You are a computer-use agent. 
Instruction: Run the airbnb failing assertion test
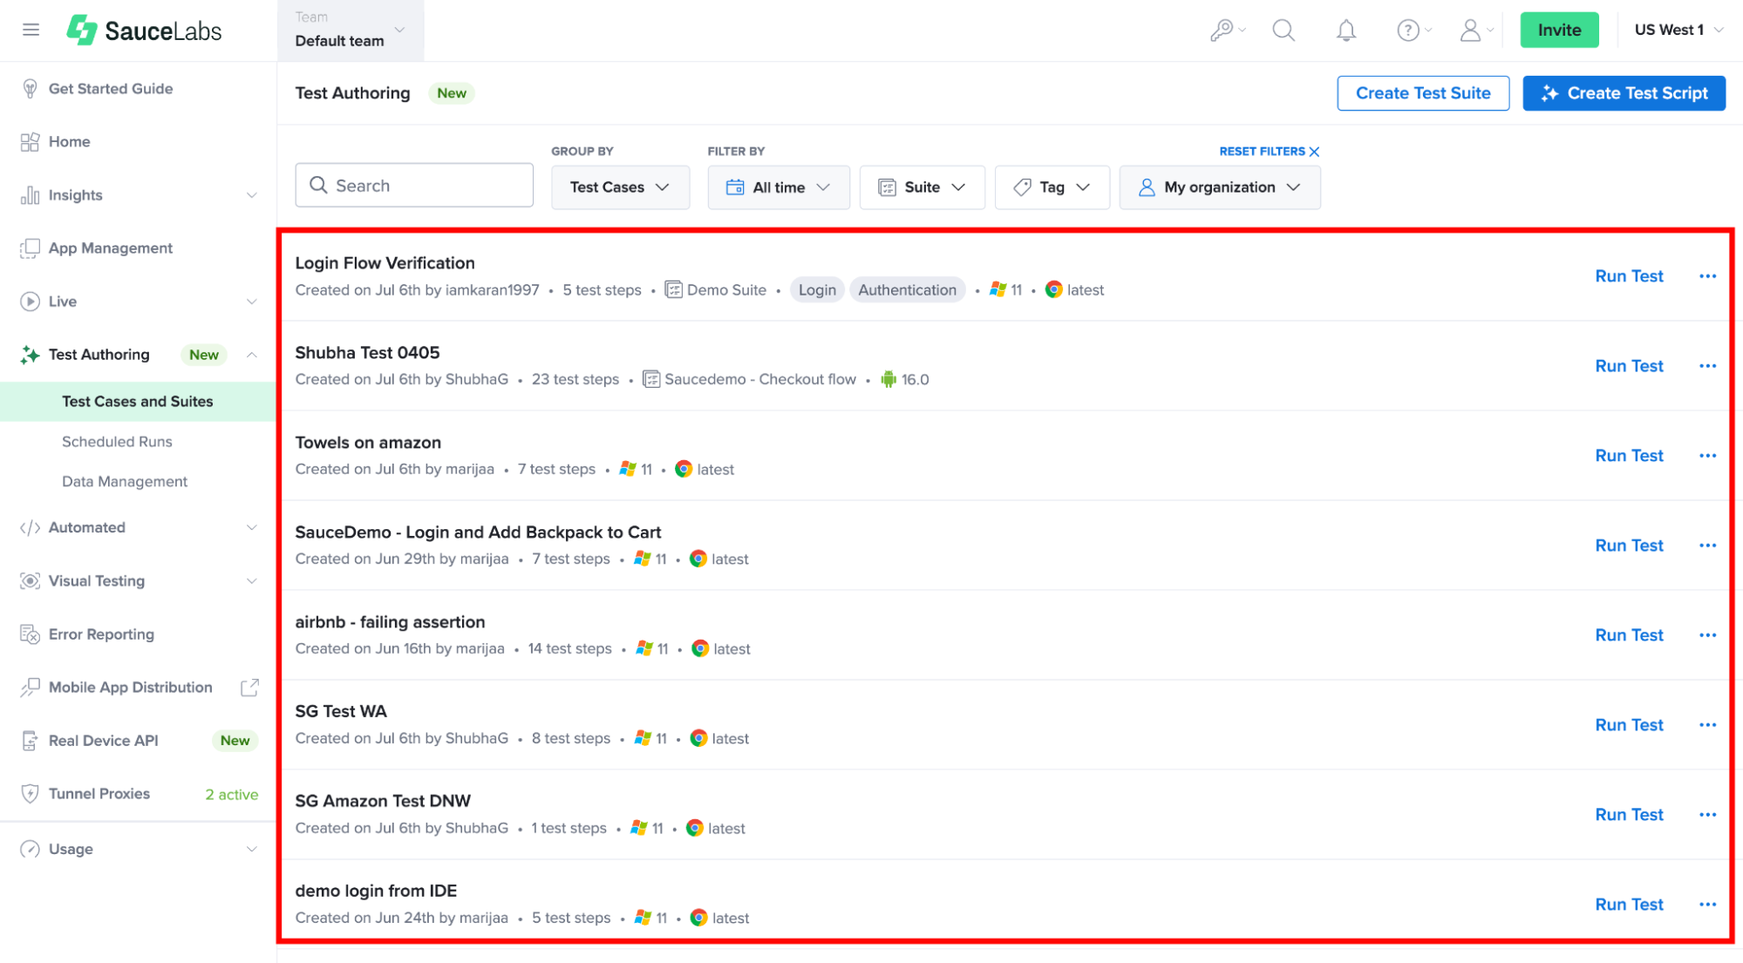(1629, 635)
